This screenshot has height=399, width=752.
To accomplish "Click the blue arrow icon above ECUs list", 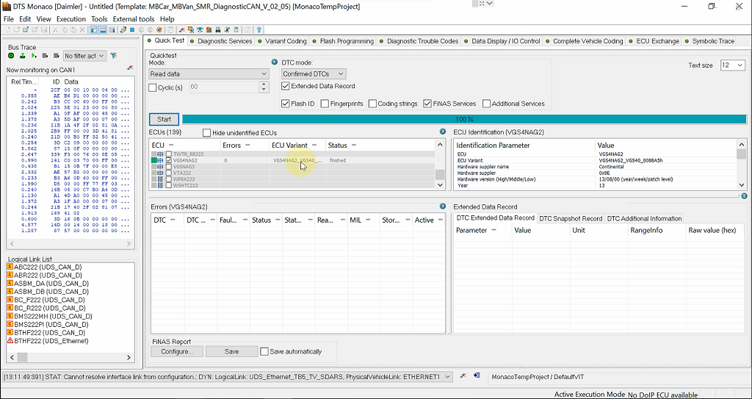I will click(443, 132).
